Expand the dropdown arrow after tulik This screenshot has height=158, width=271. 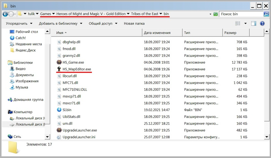37,14
